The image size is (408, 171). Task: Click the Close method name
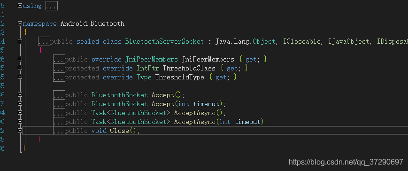click(119, 131)
